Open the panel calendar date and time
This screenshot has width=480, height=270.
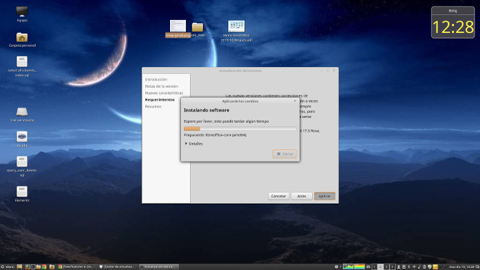(461, 267)
